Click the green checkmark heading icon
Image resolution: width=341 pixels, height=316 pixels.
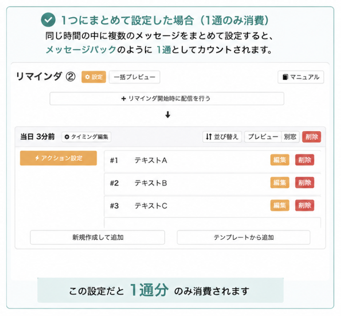click(x=48, y=20)
